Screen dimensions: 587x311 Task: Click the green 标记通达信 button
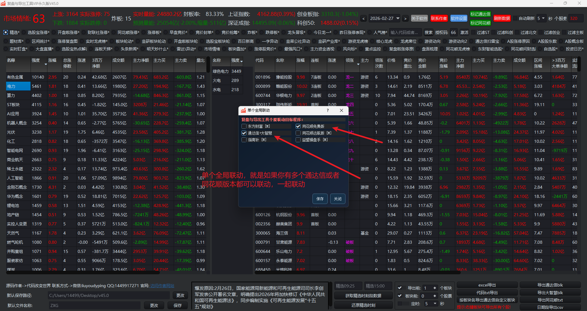480,14
